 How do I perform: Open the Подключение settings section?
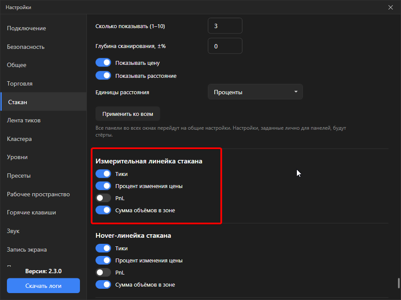(44, 29)
